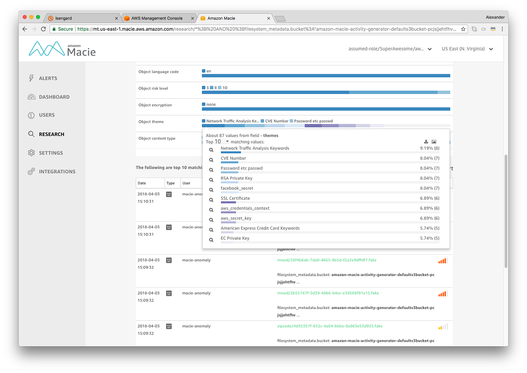This screenshot has width=527, height=373.
Task: Click risk level bars for mixed/28f4b6ab file
Action: (x=443, y=261)
